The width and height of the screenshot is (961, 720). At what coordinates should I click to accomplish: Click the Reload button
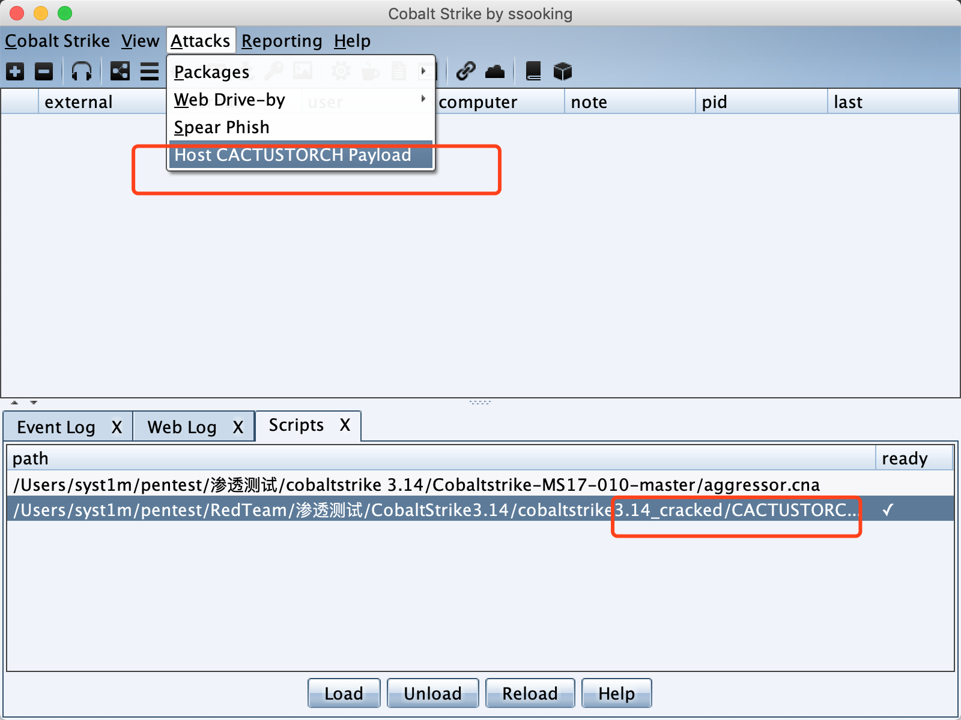[x=530, y=694]
